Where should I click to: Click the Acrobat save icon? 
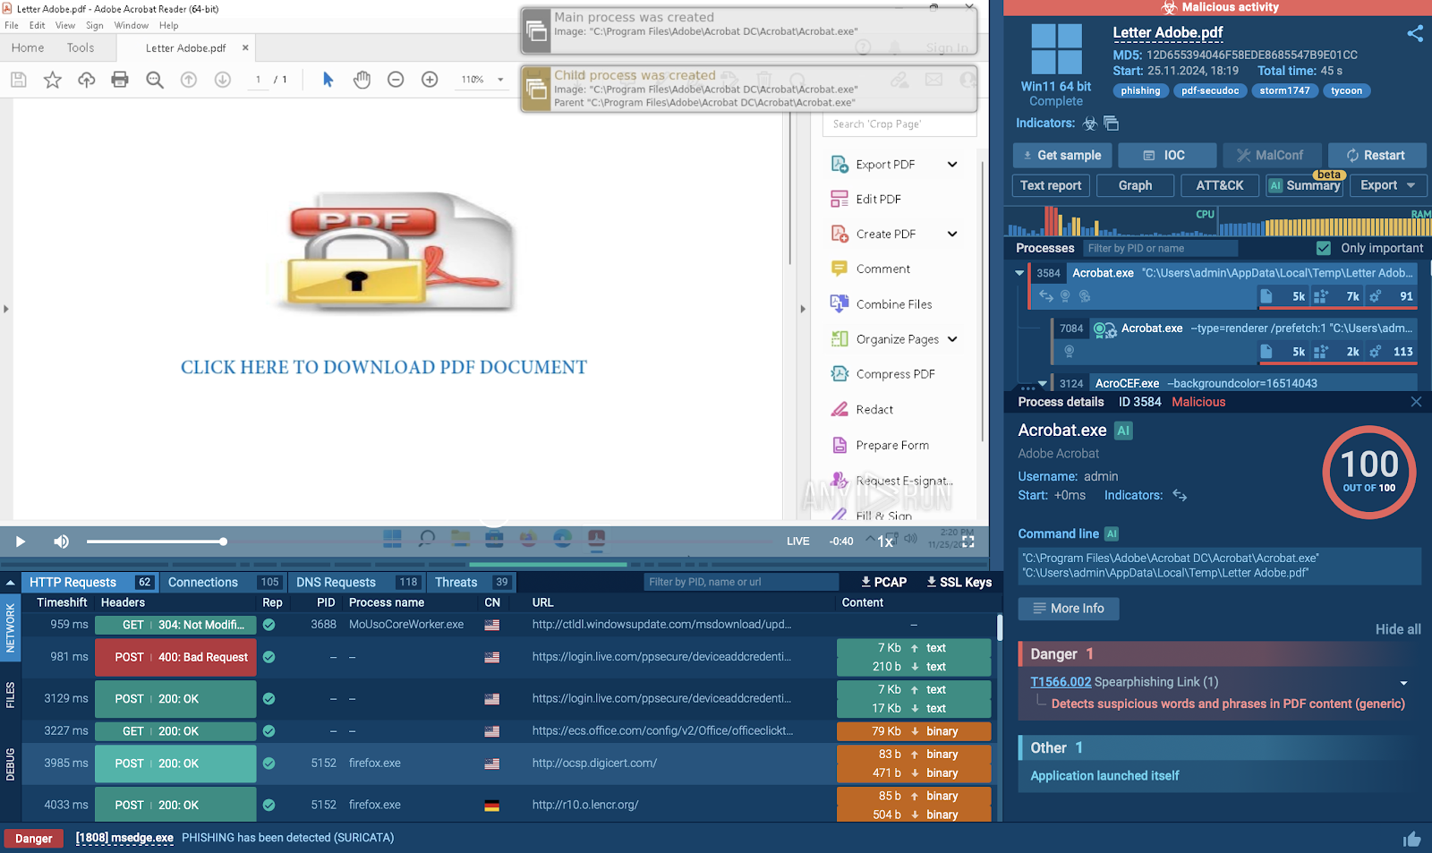click(19, 80)
